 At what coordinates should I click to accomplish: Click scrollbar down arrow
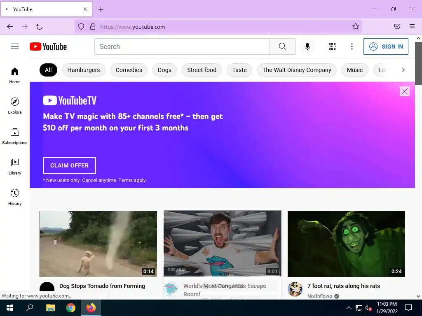coord(419,296)
